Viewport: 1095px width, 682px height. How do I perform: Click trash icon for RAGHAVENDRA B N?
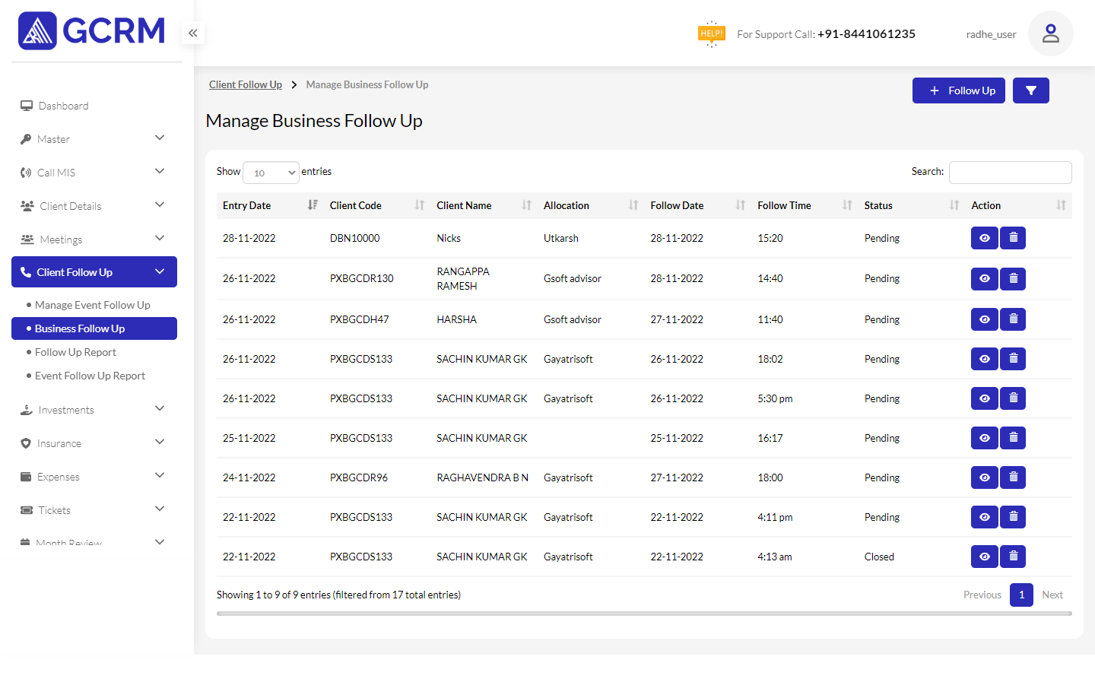coord(1013,477)
